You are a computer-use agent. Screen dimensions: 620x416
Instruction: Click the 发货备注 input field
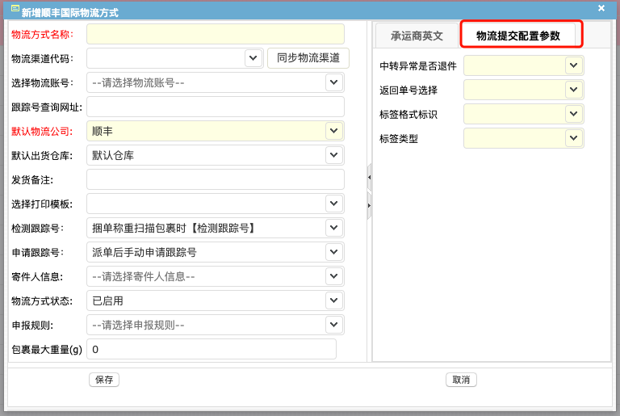[x=216, y=179]
